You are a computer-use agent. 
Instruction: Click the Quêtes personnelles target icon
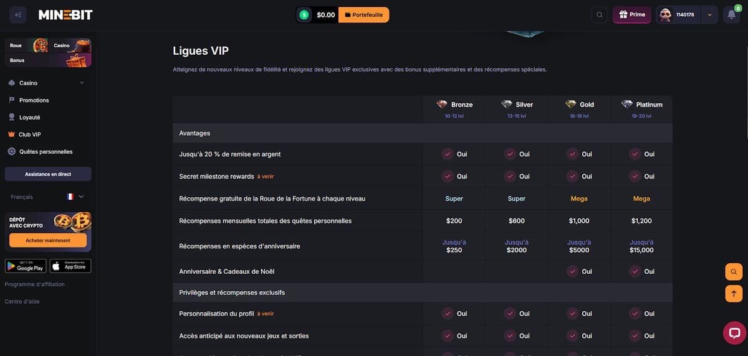click(x=12, y=151)
